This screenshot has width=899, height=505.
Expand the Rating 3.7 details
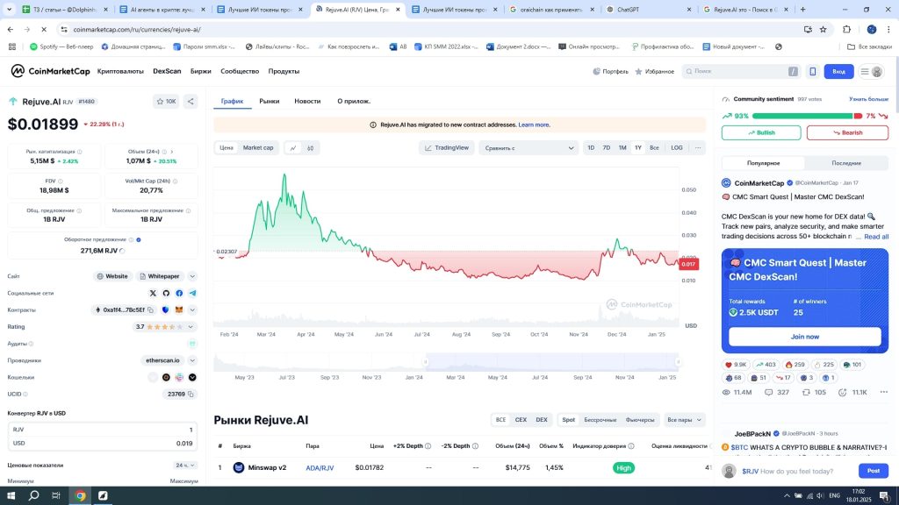point(191,327)
